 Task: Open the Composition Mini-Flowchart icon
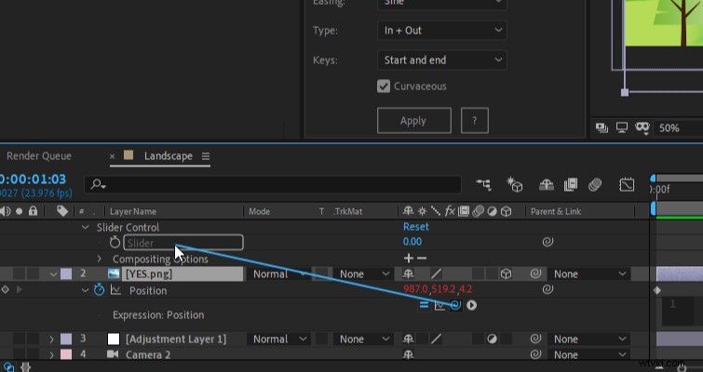click(x=483, y=184)
